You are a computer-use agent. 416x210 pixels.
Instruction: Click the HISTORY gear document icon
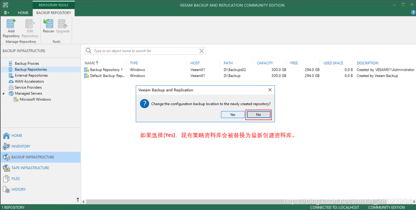click(7, 189)
